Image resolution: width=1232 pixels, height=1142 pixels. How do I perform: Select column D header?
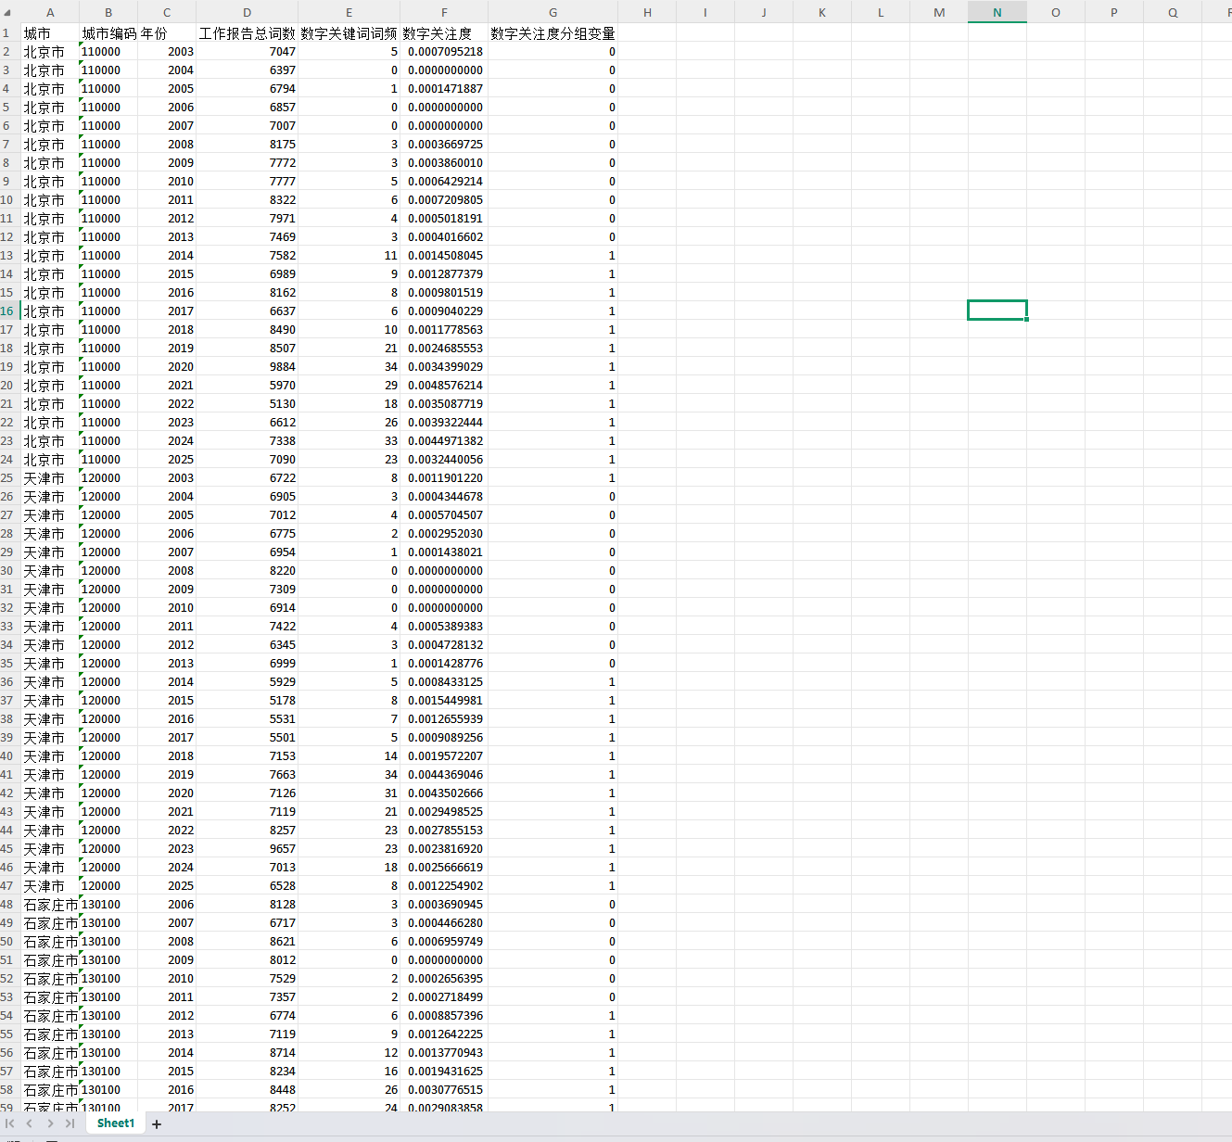click(248, 12)
